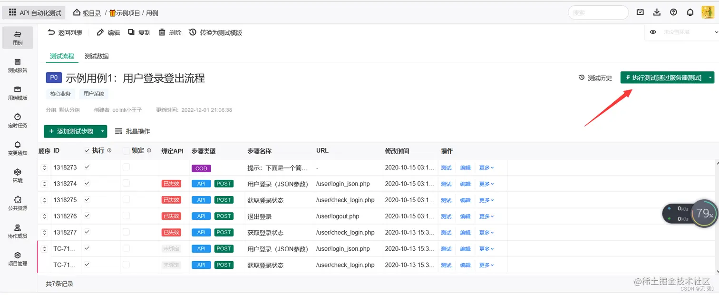719x295 pixels.
Task: Toggle 执行 checkbox for row 1318276
Action: click(87, 216)
